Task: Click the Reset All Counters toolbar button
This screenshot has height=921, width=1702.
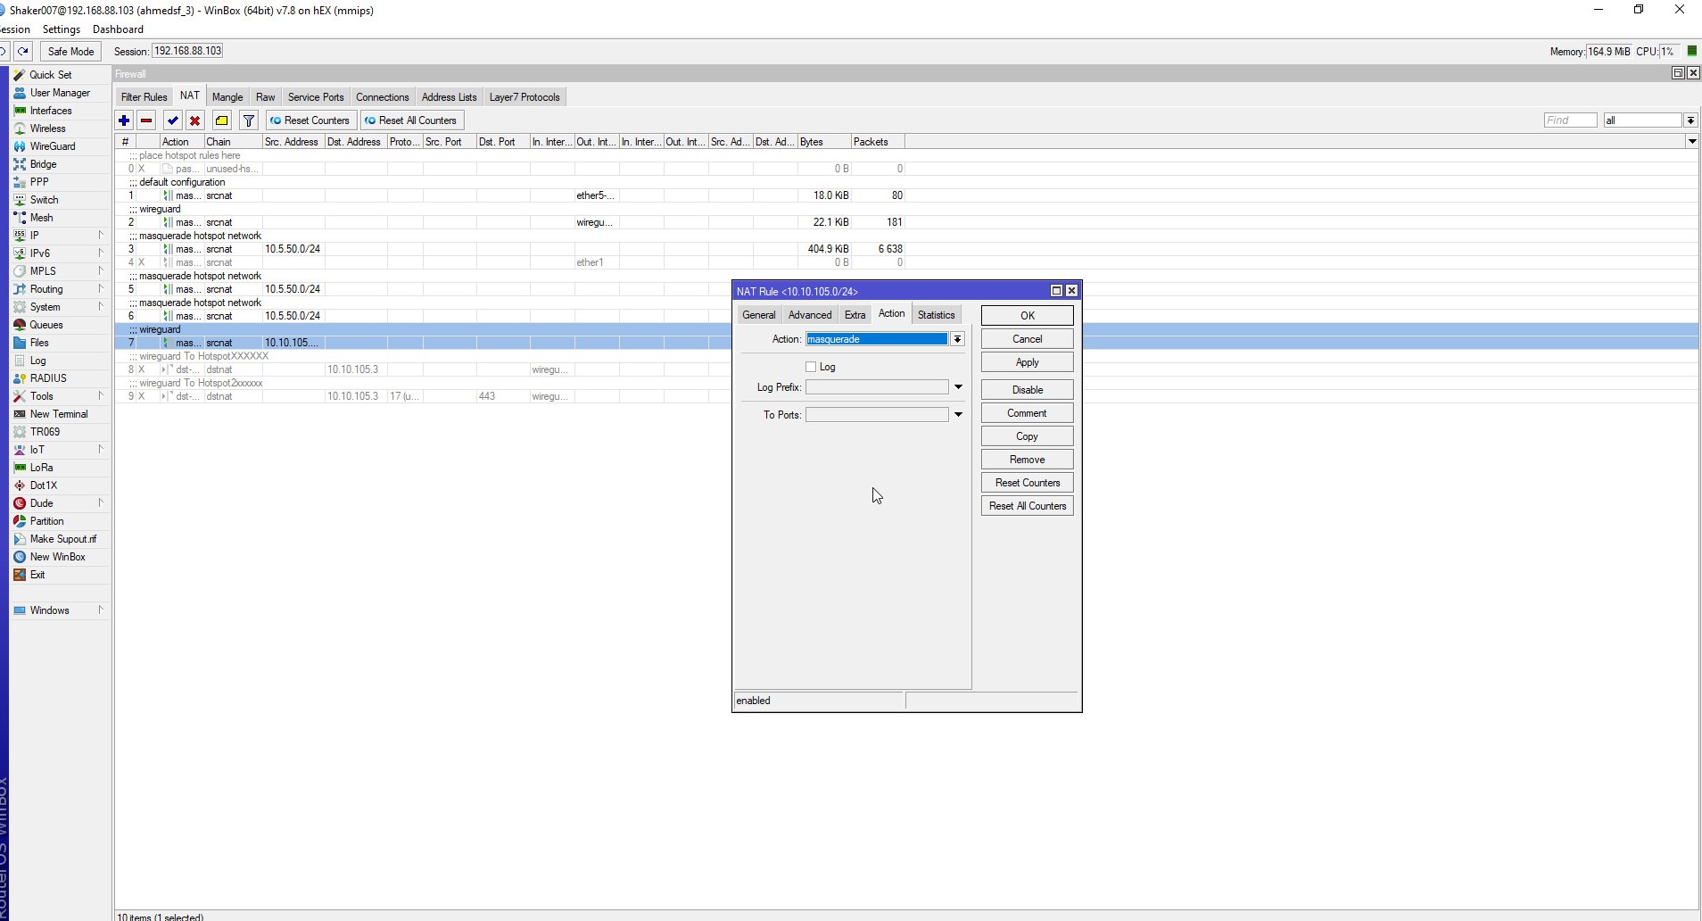Action: (x=411, y=120)
